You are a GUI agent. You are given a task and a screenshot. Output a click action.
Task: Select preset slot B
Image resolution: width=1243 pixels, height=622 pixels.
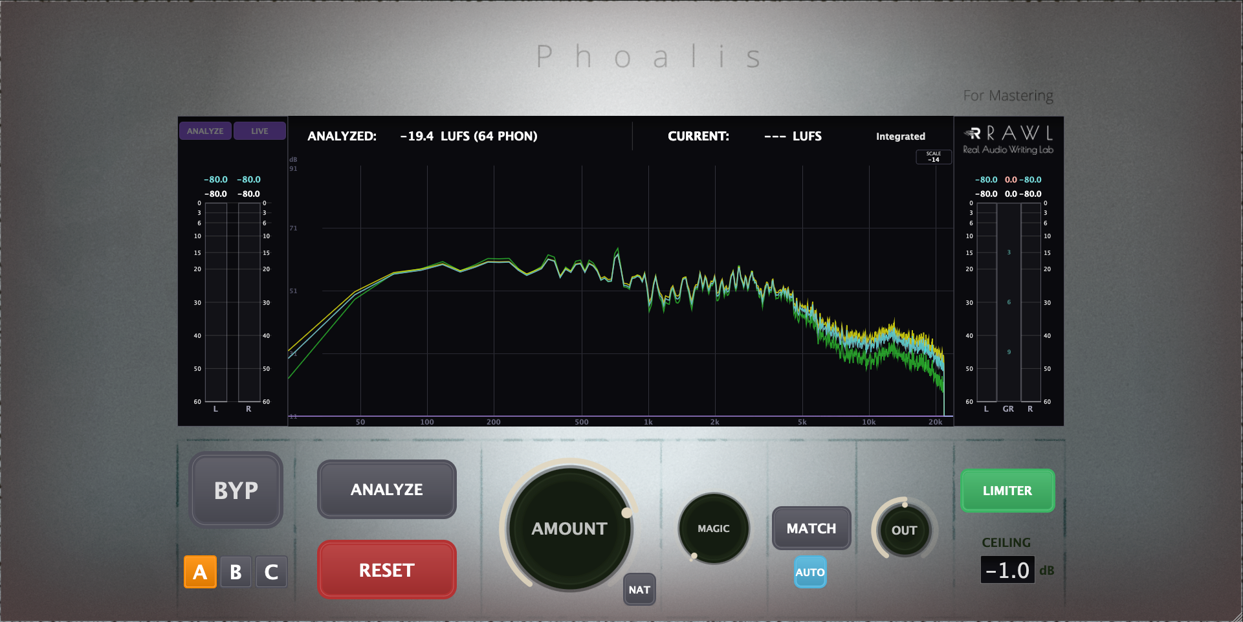(236, 572)
